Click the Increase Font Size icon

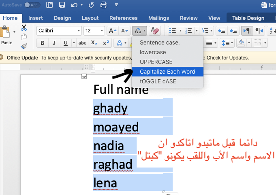[x=112, y=31]
